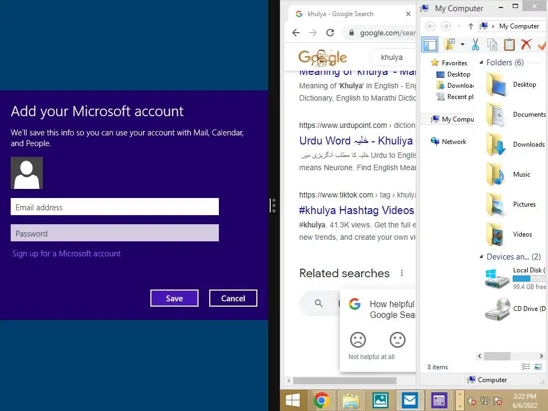
Task: Select the Music folder icon
Action: click(496, 175)
